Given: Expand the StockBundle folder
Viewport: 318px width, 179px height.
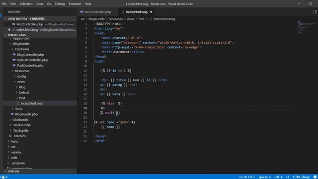Looking at the screenshot, I should pos(22,125).
